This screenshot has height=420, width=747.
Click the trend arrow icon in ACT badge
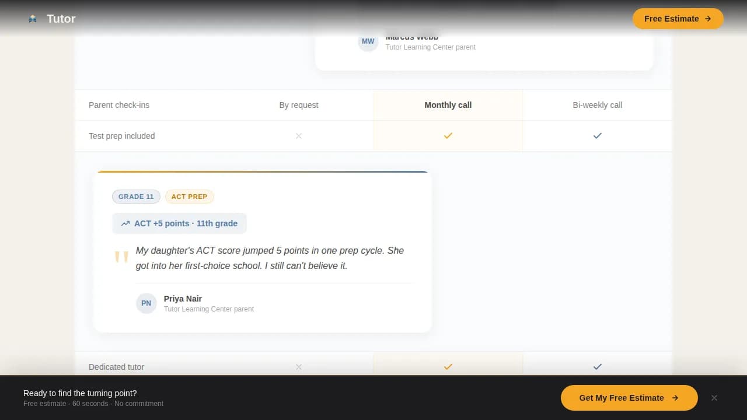(125, 223)
